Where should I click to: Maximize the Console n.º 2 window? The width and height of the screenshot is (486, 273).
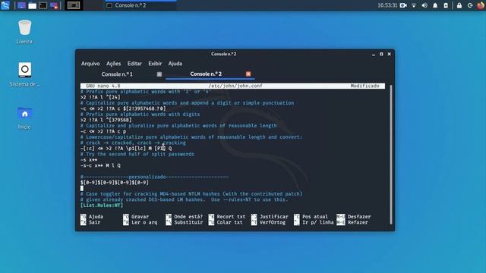pyautogui.click(x=381, y=54)
